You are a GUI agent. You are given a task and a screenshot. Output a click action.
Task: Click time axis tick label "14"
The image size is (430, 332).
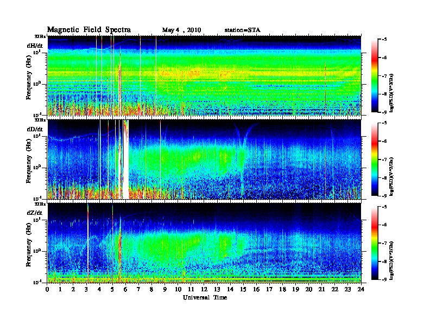click(x=230, y=290)
